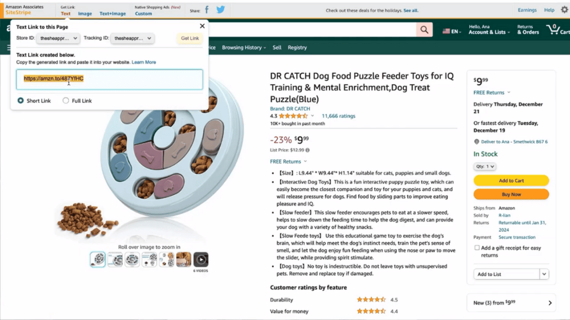This screenshot has height=320, width=570.
Task: Open the 11,666 ratings link
Action: click(x=338, y=115)
